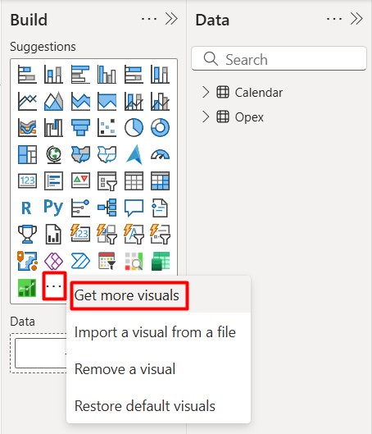Select the Donut chart visual

[x=161, y=128]
